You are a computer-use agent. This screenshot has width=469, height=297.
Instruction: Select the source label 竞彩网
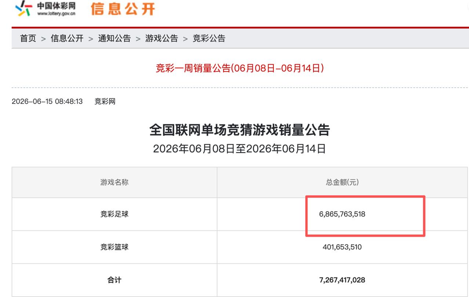[x=105, y=101]
